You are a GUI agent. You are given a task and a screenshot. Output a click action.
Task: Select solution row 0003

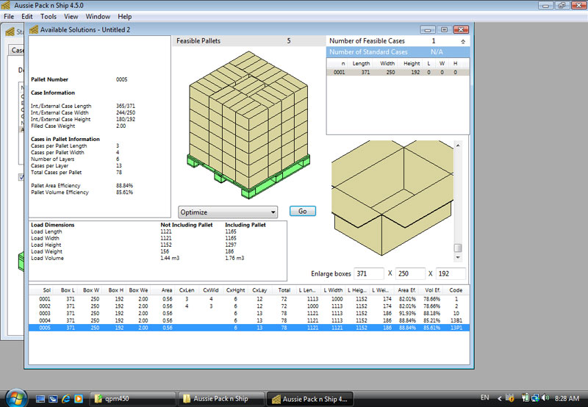pos(249,313)
